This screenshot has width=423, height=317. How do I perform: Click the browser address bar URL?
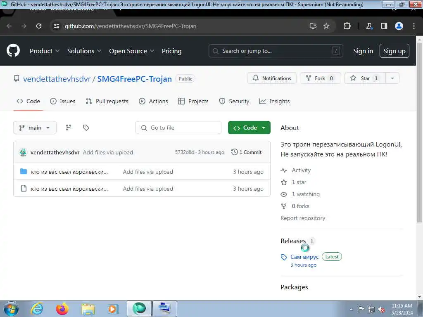pyautogui.click(x=131, y=26)
